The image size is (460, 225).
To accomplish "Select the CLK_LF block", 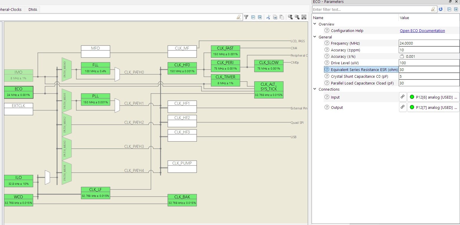I will 95,193.
